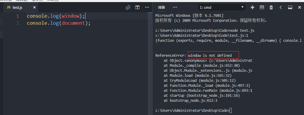Click 'window is not defined' error message

[210, 56]
